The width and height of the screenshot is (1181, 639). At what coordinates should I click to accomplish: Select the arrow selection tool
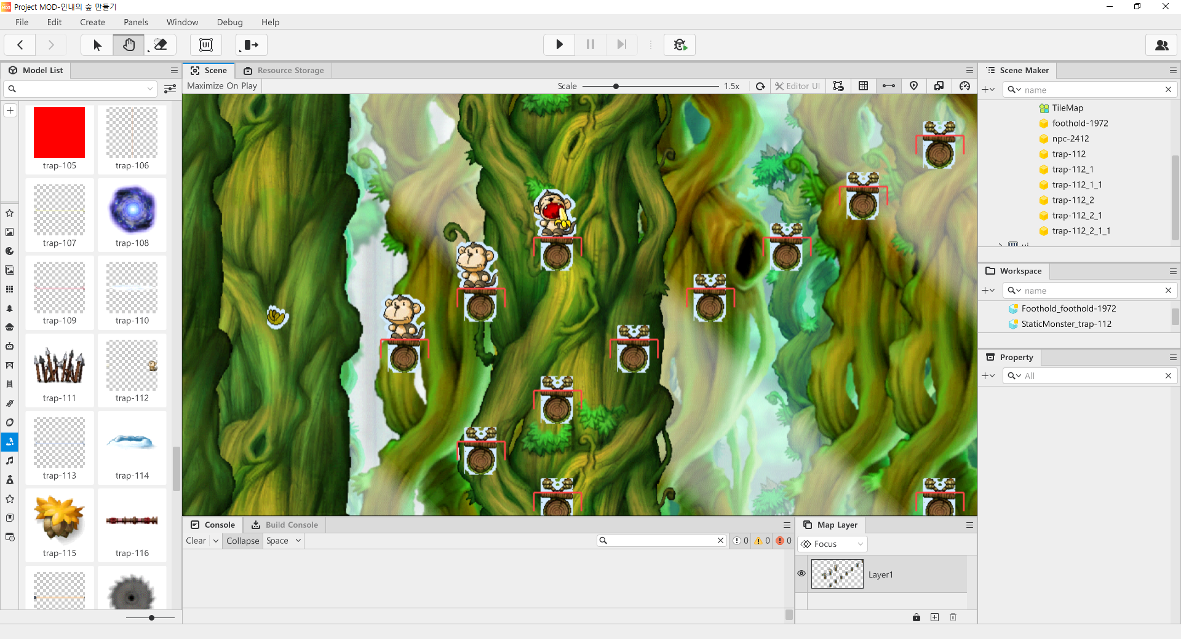[97, 45]
